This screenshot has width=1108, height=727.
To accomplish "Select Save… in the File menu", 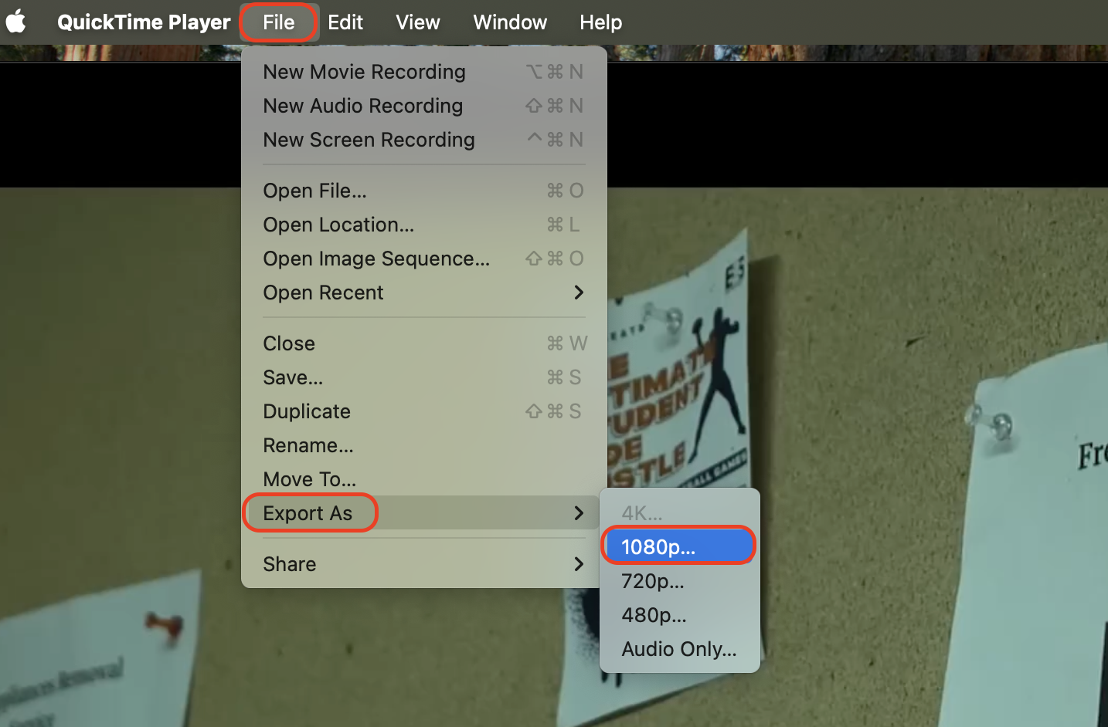I will [424, 377].
